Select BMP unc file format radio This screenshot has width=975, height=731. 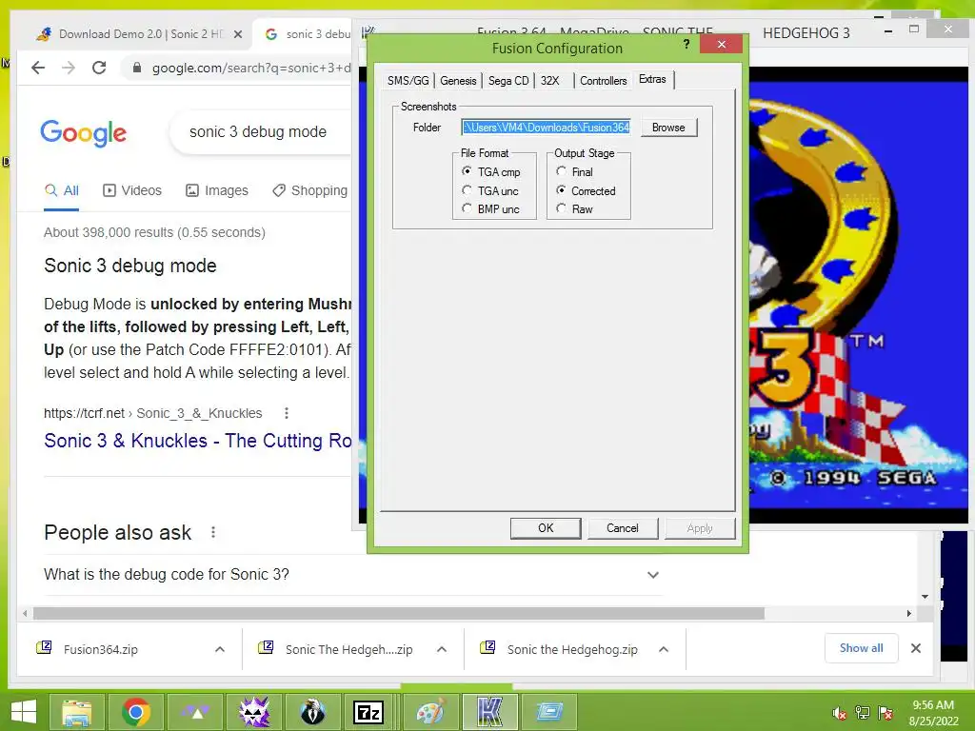(467, 208)
